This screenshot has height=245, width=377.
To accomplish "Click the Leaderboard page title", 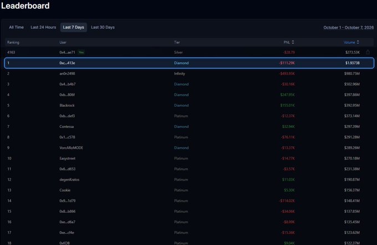I will click(26, 6).
